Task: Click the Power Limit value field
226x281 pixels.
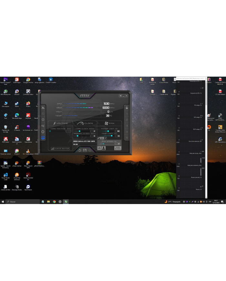Action: point(118,131)
